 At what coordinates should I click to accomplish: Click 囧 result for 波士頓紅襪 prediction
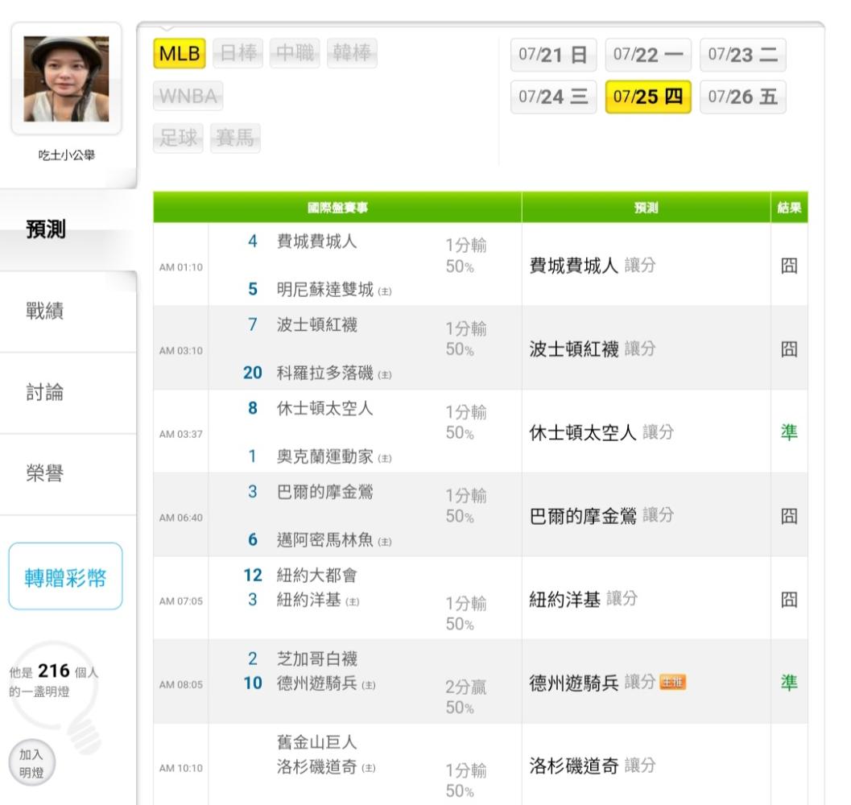point(789,349)
